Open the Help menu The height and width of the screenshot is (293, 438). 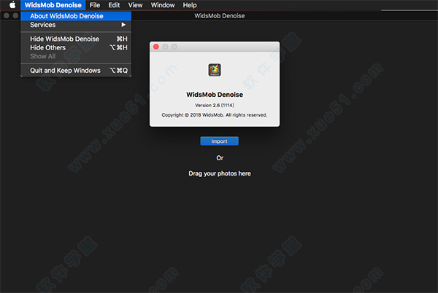tap(190, 5)
